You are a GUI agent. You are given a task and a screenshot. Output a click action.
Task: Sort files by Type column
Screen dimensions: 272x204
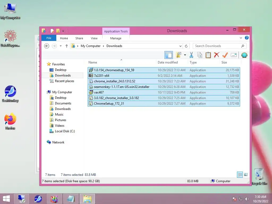pos(204,62)
